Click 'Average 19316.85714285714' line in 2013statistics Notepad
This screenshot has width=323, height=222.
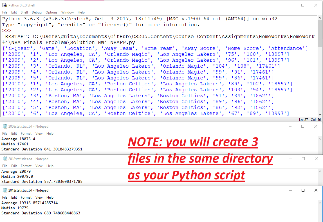pos(30,203)
